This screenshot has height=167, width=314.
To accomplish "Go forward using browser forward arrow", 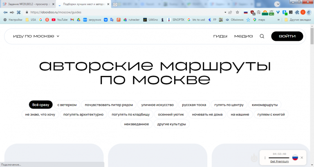I will point(12,12).
